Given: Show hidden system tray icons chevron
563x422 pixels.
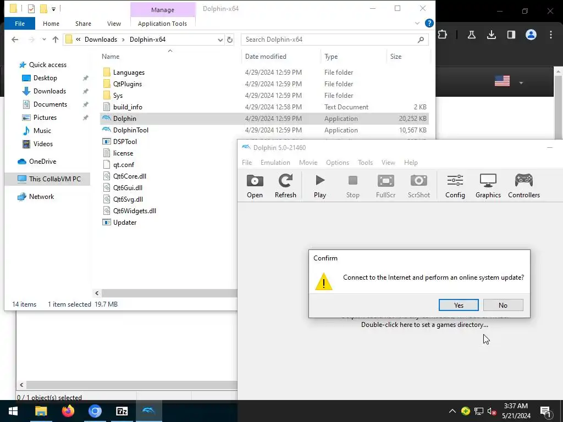Looking at the screenshot, I should [452, 411].
